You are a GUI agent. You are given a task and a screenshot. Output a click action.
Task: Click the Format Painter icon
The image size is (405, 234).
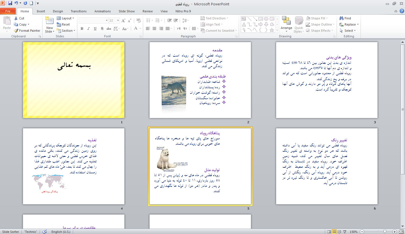(x=16, y=31)
